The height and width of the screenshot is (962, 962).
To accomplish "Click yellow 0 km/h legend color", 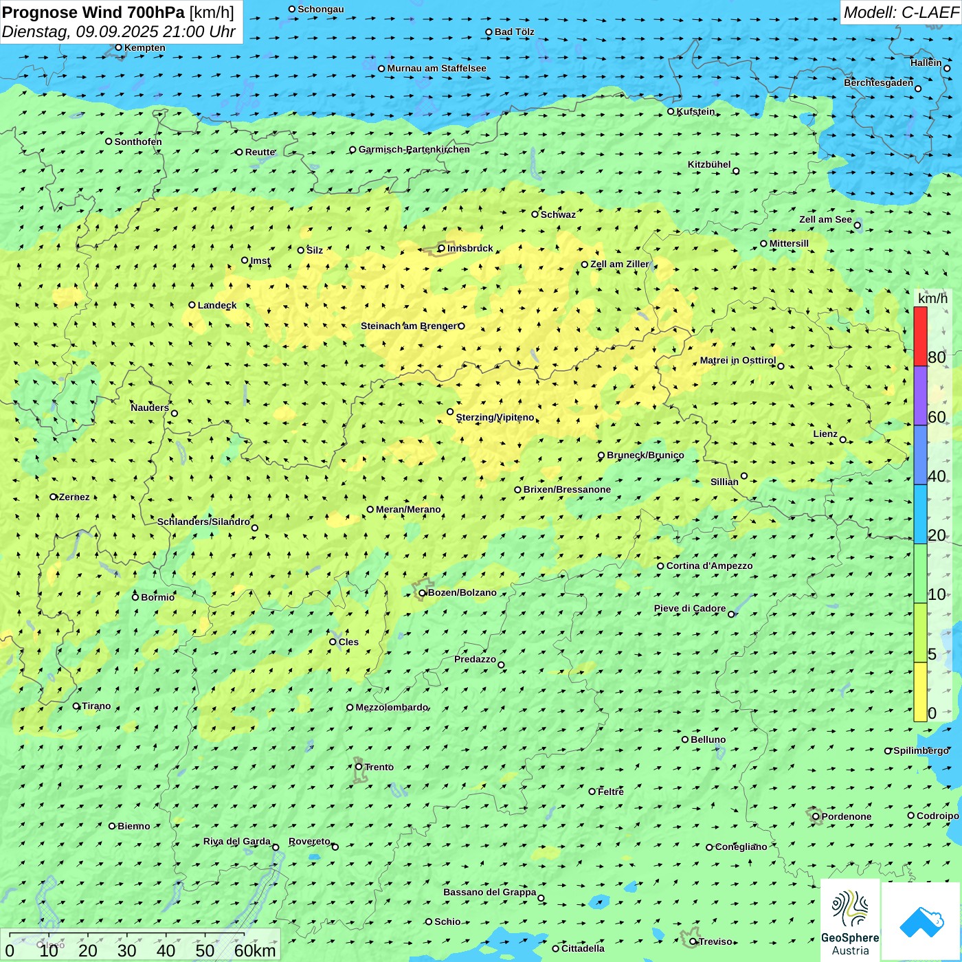I will [920, 692].
